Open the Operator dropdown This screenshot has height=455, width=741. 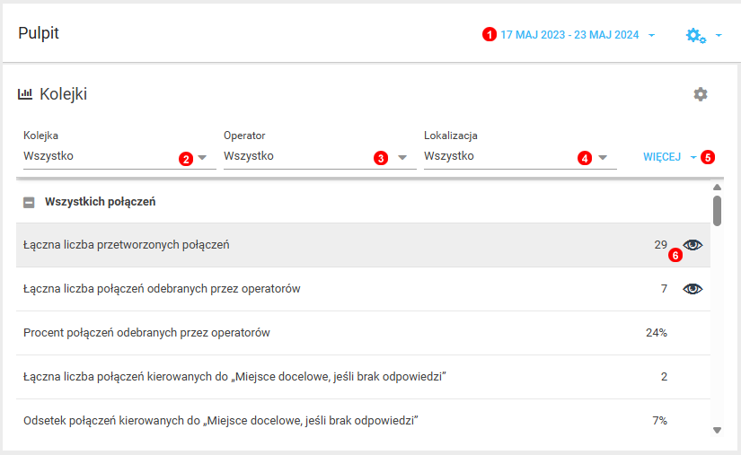click(x=320, y=156)
